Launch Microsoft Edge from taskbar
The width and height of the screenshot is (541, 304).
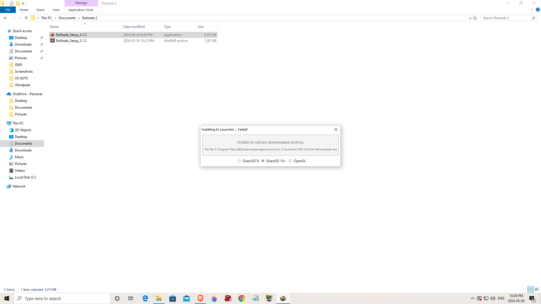coord(145,298)
